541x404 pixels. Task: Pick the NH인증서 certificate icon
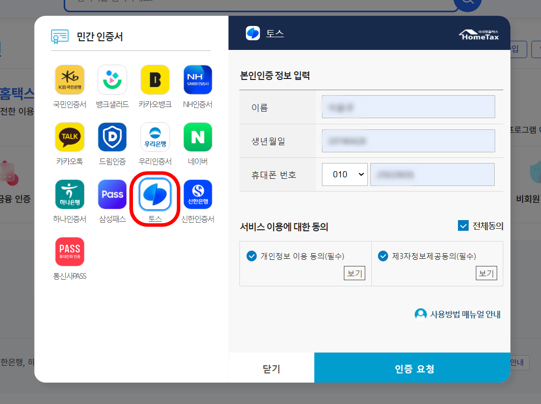pos(198,79)
